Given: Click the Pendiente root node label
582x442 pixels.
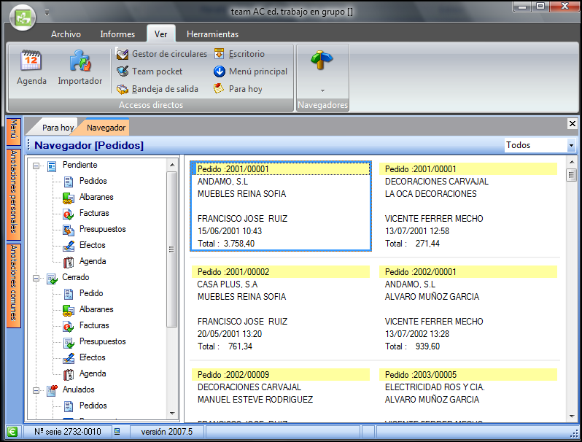Looking at the screenshot, I should click(79, 165).
